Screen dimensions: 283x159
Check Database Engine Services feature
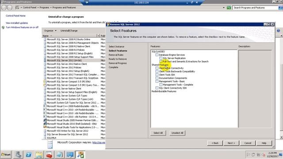pyautogui.click(x=157, y=55)
